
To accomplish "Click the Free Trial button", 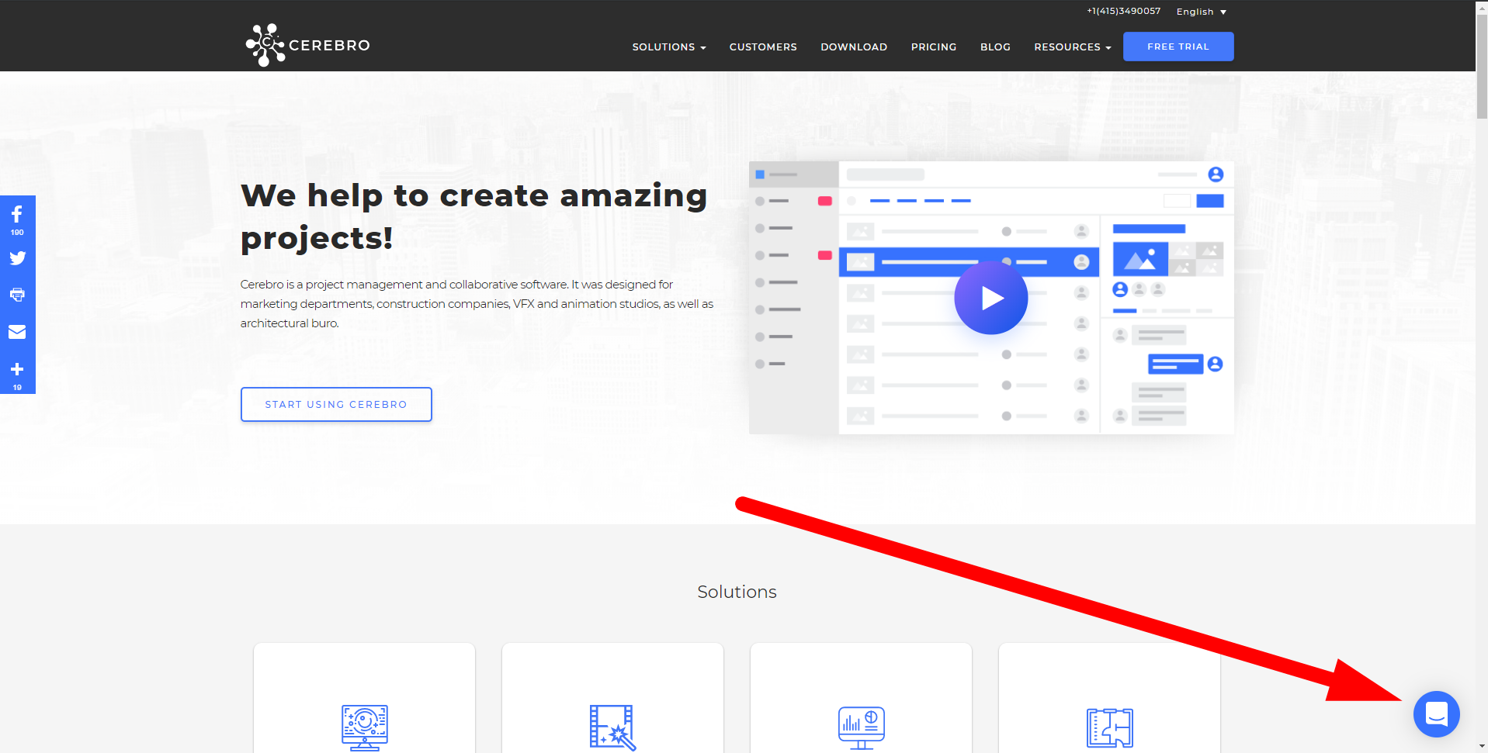I will [1178, 47].
